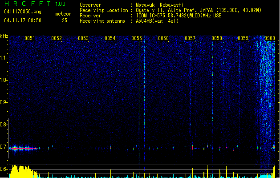Click the 0857 time marker
Screen dimensions: 280x178
tap(190, 38)
